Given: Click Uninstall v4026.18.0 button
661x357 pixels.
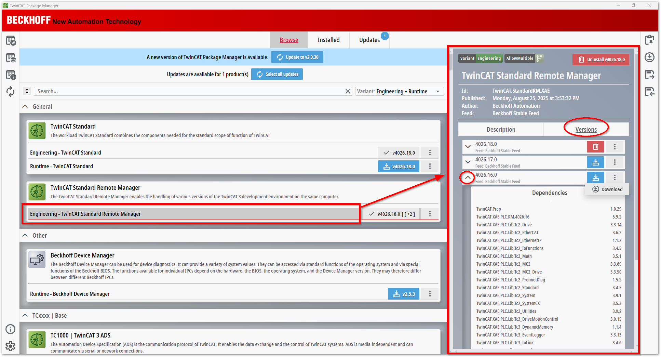Looking at the screenshot, I should [601, 59].
